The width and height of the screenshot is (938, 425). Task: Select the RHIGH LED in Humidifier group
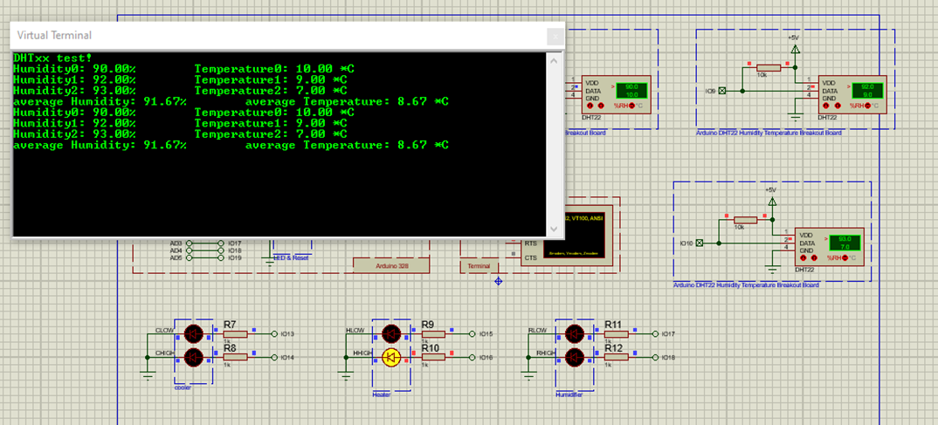(575, 358)
